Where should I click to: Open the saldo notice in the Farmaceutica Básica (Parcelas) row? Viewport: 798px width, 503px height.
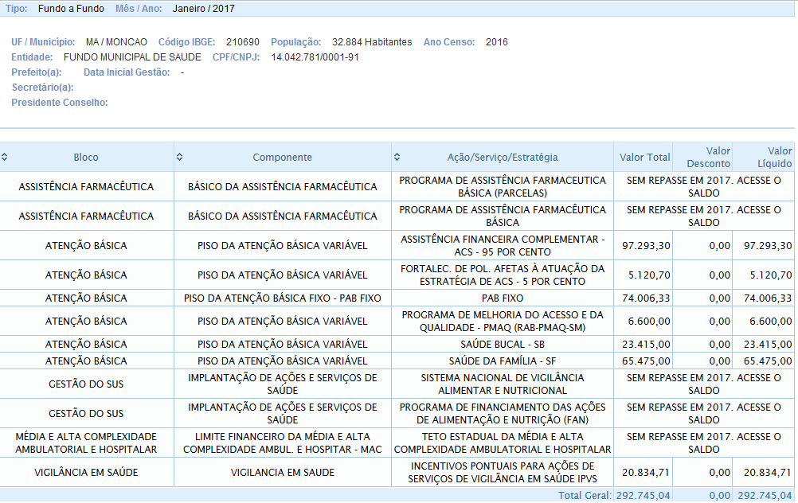(703, 187)
